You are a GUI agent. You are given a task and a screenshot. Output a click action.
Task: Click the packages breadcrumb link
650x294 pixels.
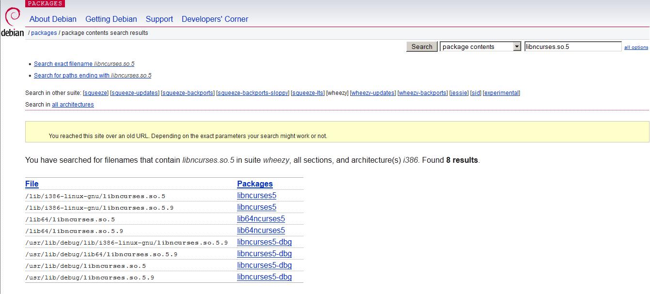coord(44,33)
